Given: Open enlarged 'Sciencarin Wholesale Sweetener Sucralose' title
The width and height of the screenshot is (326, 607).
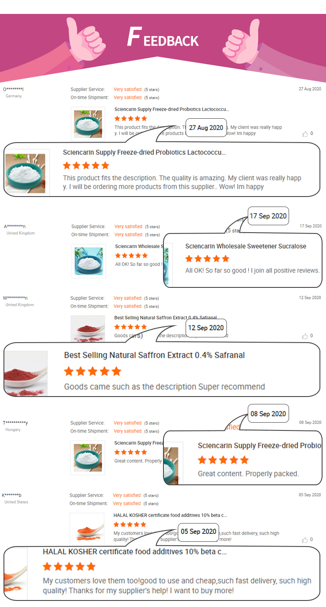Looking at the screenshot, I should pos(246,246).
